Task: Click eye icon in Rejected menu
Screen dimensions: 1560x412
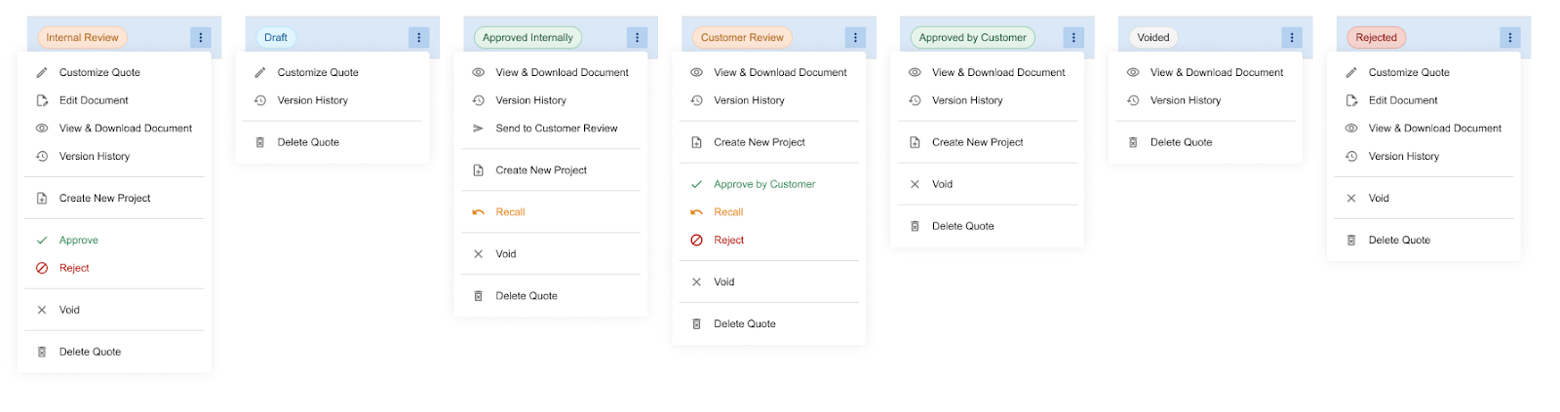Action: coord(1351,129)
